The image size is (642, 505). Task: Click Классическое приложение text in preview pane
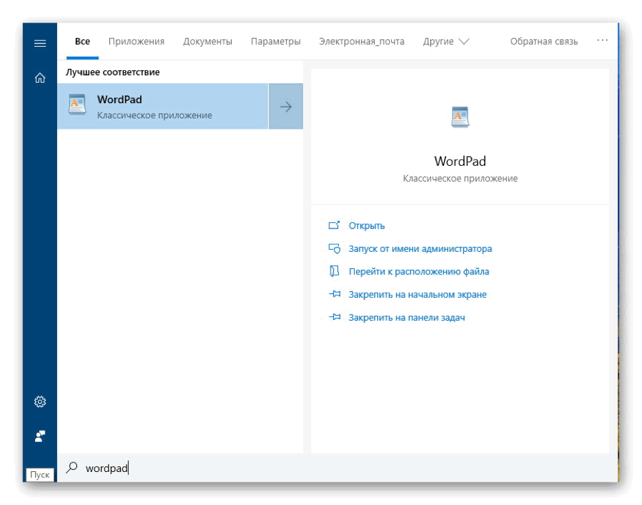coord(461,178)
